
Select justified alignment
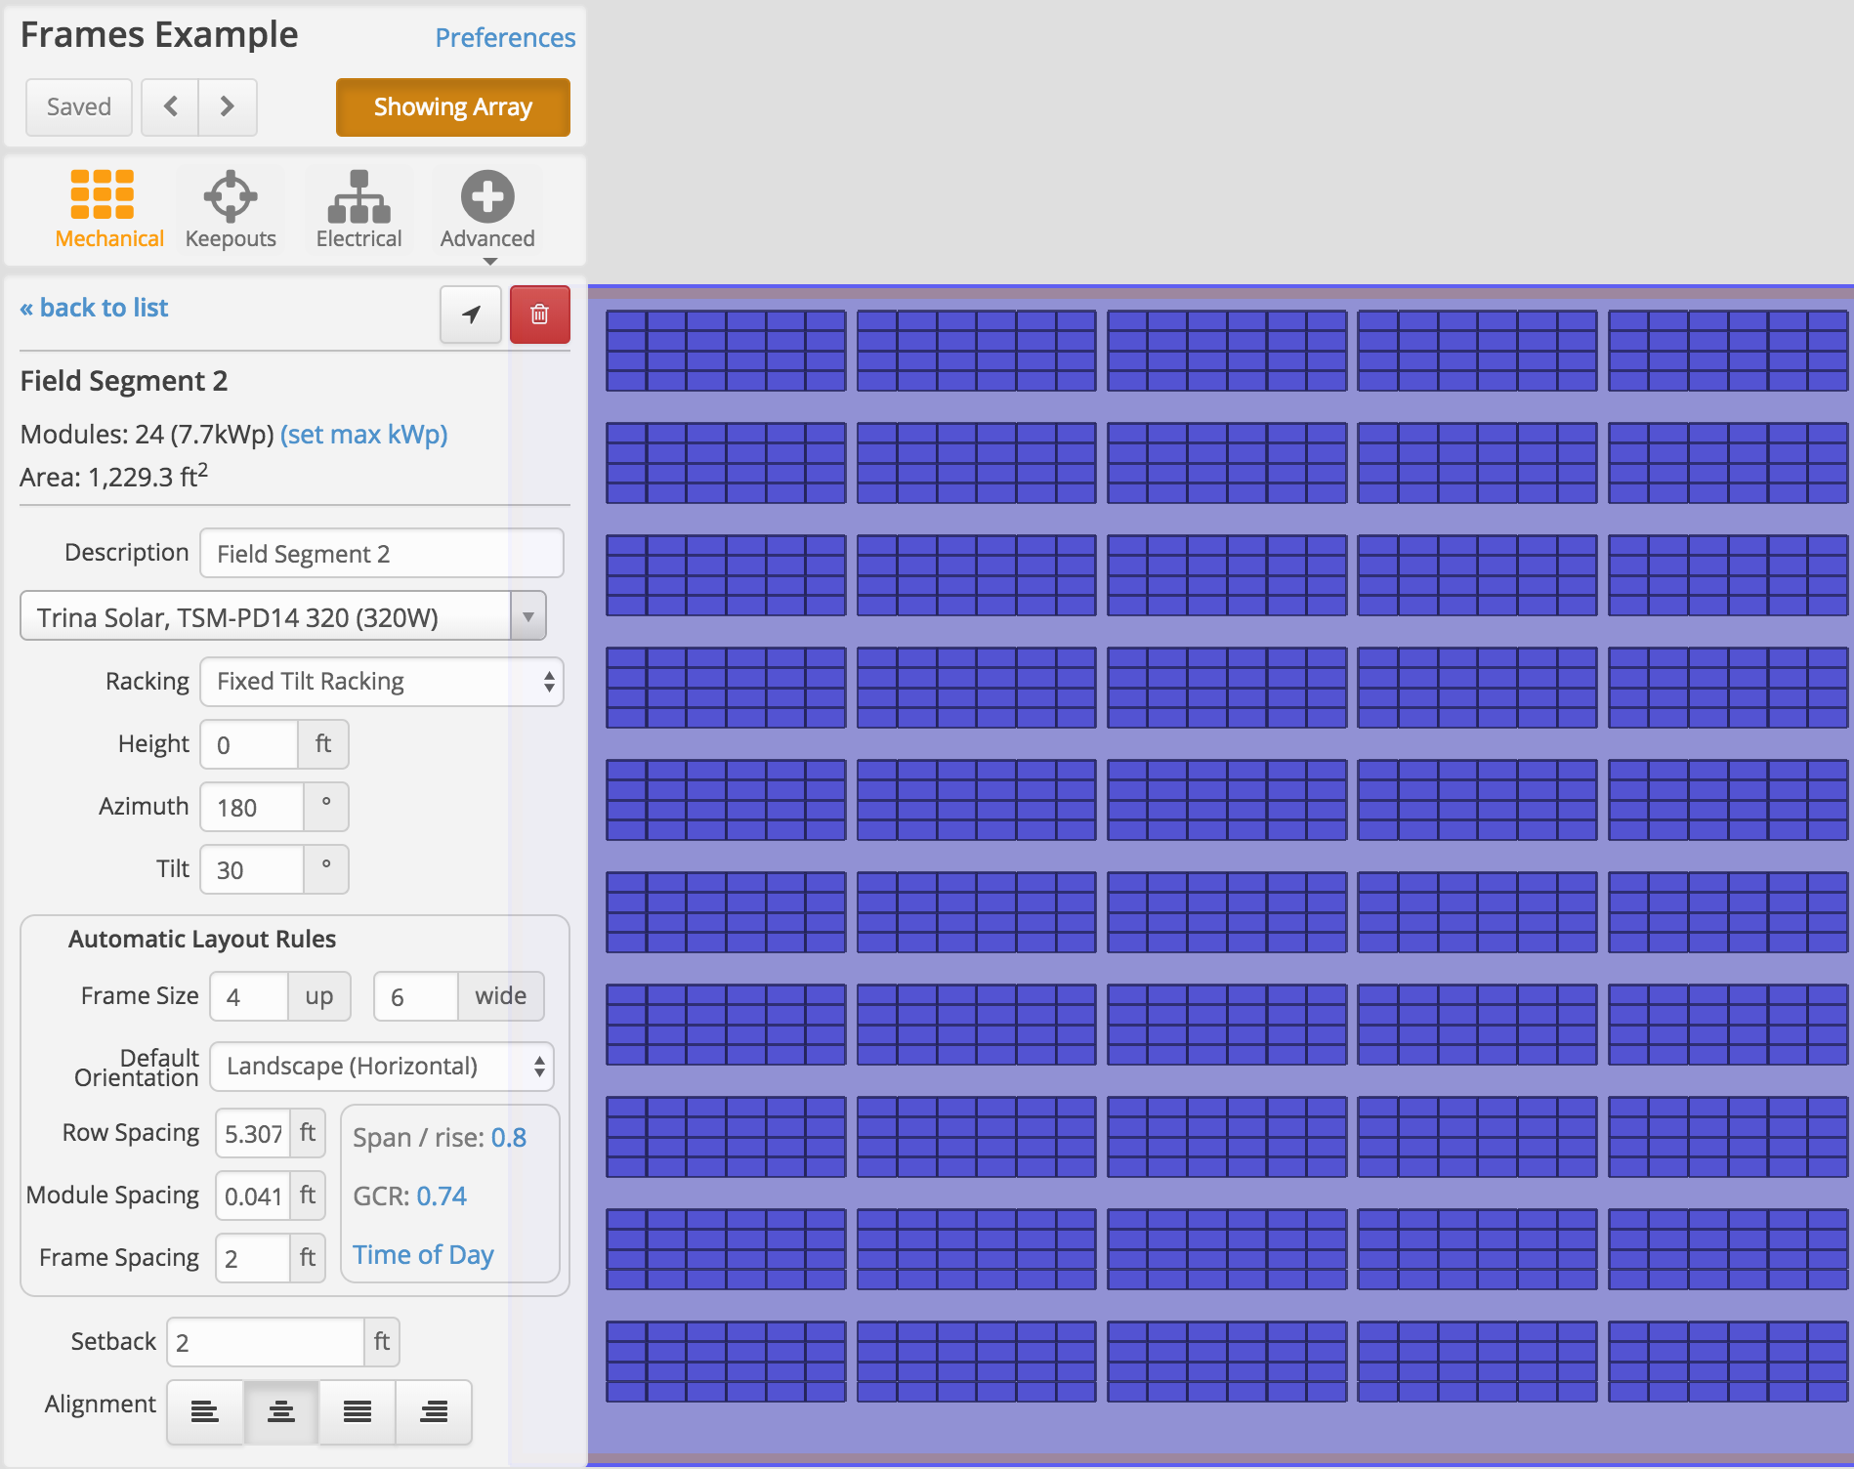(358, 1411)
